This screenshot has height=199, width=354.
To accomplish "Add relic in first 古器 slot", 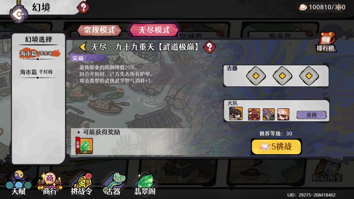I will (256, 76).
